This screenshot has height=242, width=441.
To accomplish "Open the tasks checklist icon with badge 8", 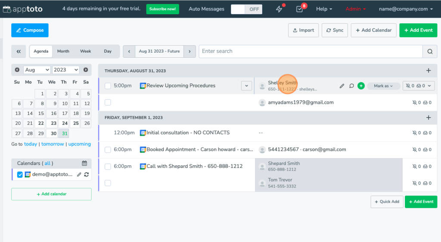I will tap(300, 9).
